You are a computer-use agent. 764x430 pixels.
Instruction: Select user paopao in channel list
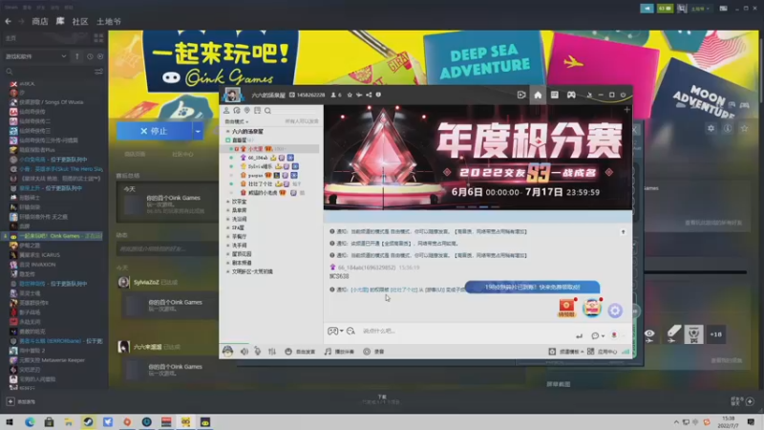click(255, 175)
